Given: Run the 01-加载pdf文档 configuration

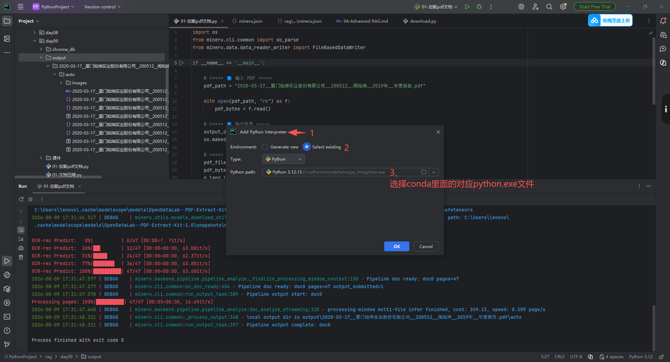Looking at the screenshot, I should (x=467, y=7).
